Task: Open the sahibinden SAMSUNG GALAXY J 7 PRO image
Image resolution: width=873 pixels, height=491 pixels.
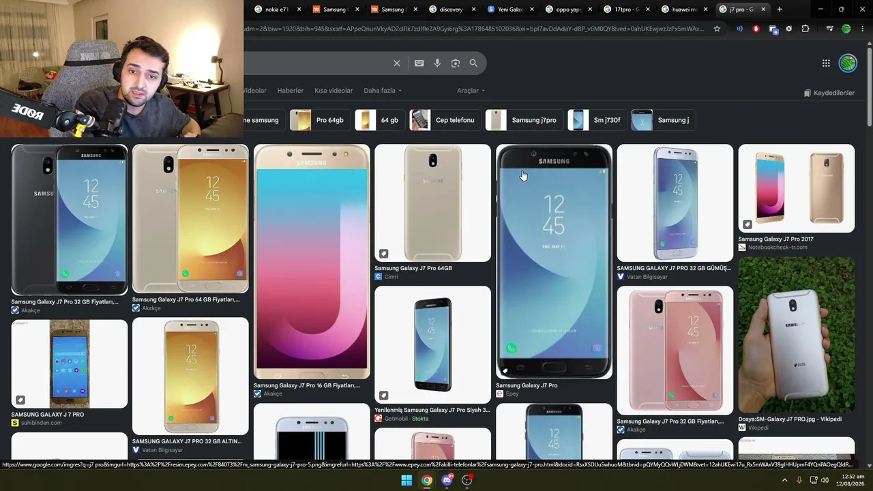Action: point(69,364)
